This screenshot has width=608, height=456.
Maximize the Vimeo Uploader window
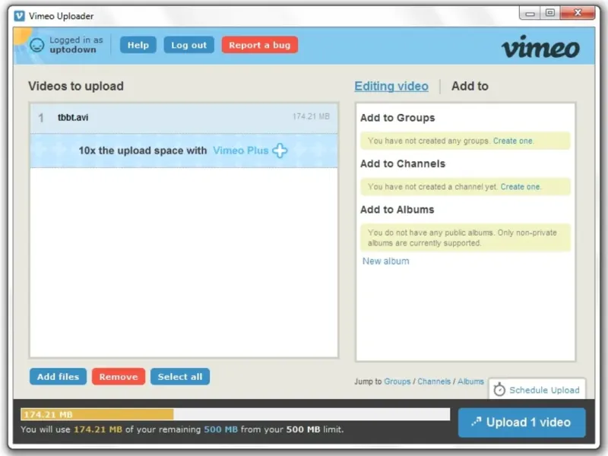pos(549,13)
